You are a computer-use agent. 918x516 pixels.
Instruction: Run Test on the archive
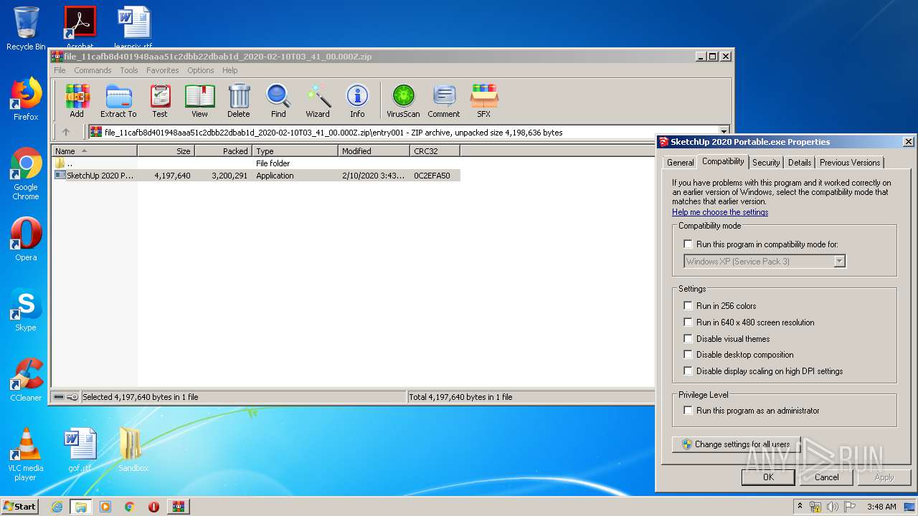[x=160, y=100]
